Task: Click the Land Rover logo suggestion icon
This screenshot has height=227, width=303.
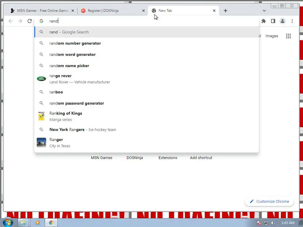Action: point(41,79)
